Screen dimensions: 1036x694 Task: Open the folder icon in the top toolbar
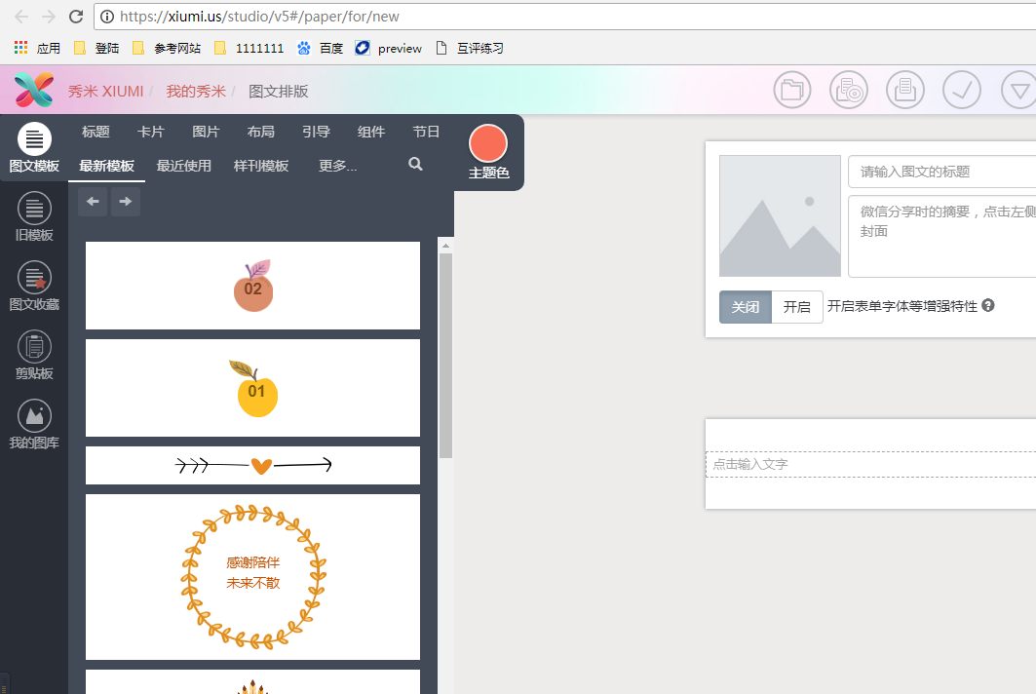click(791, 89)
